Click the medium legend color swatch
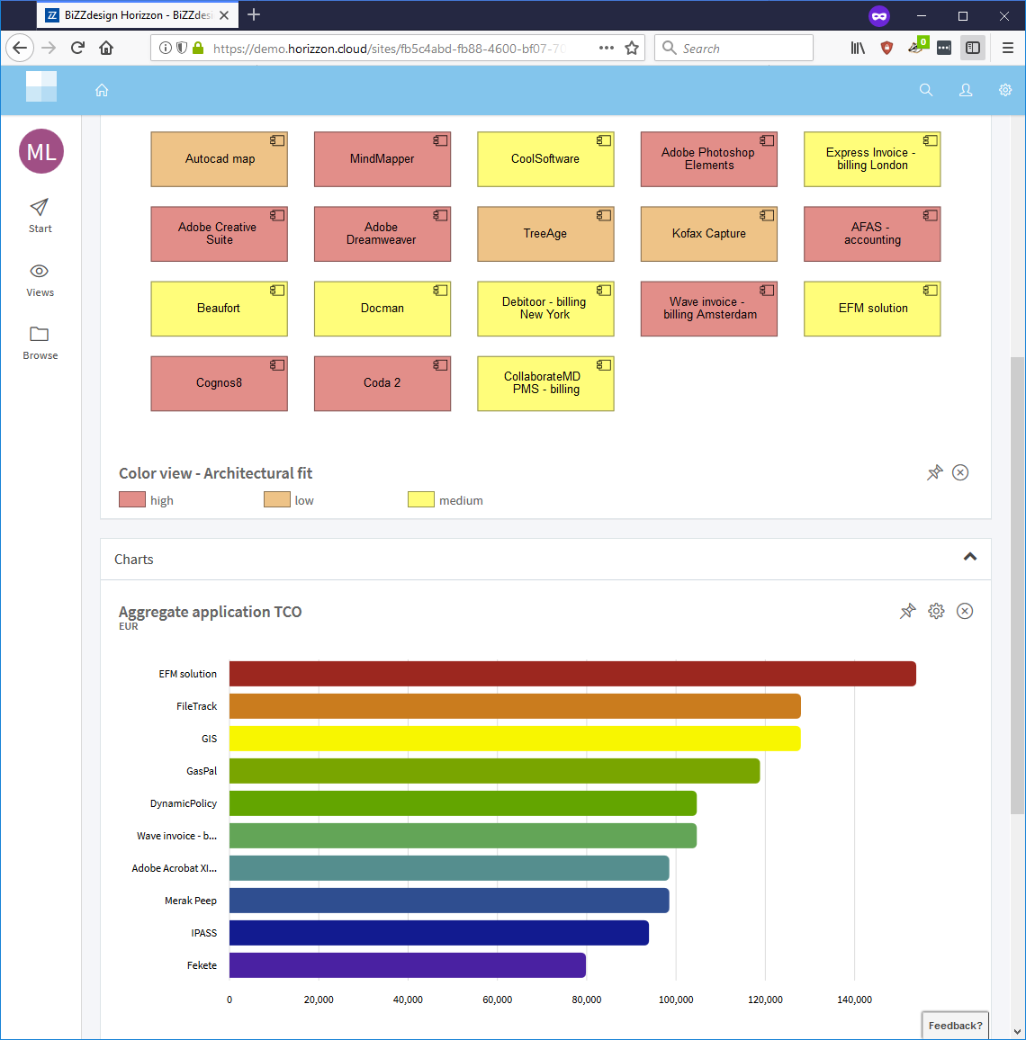1026x1040 pixels. coord(421,499)
